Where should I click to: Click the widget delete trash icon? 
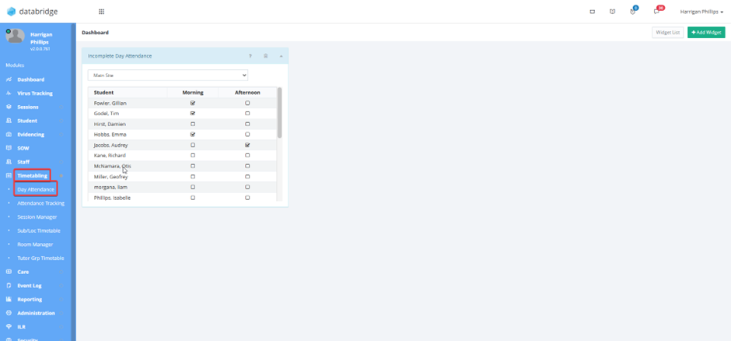pyautogui.click(x=266, y=56)
